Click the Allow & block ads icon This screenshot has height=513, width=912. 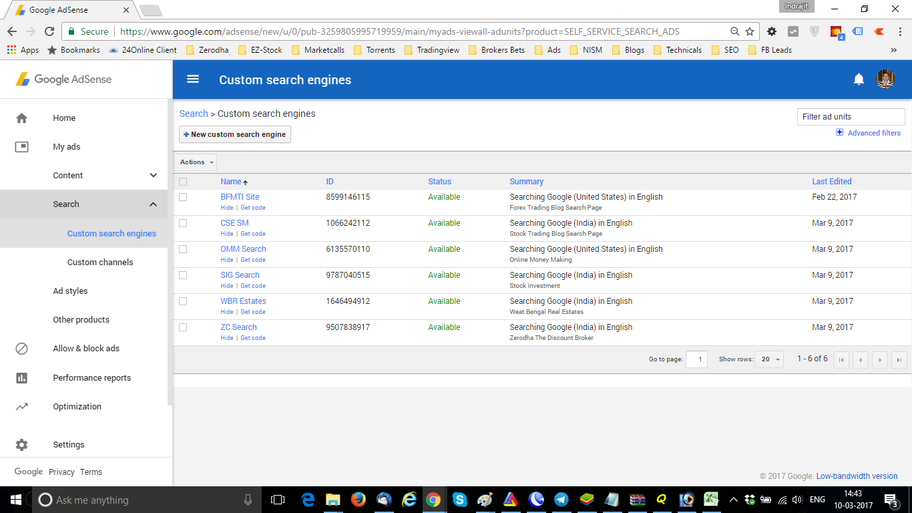[21, 349]
